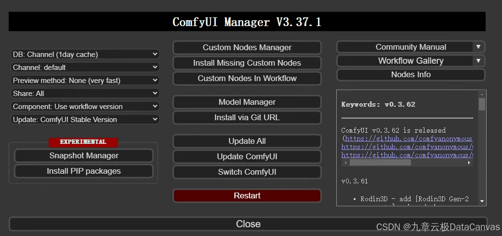Open the first comfyanonymous GitHub link

pos(409,139)
